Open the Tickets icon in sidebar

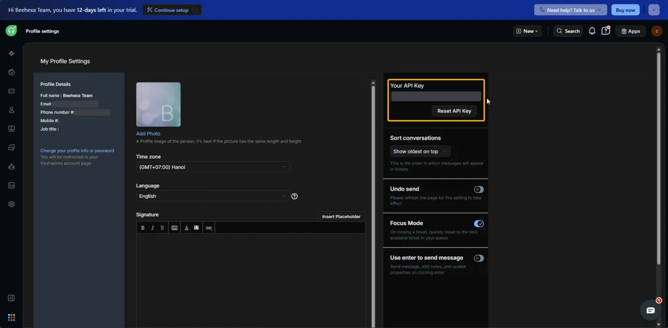click(11, 91)
